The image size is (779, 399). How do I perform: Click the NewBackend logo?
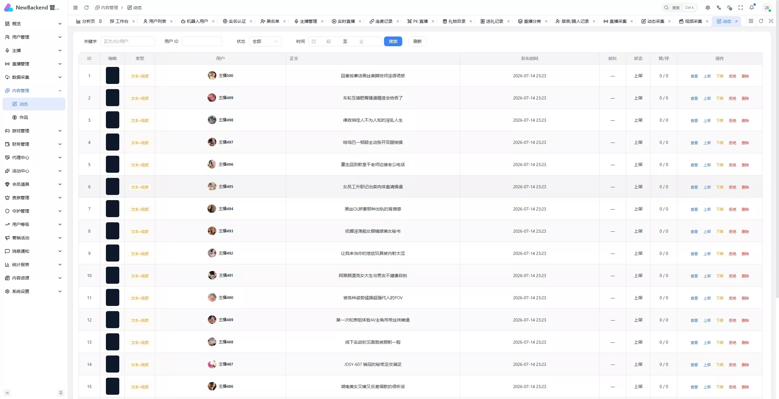9,8
